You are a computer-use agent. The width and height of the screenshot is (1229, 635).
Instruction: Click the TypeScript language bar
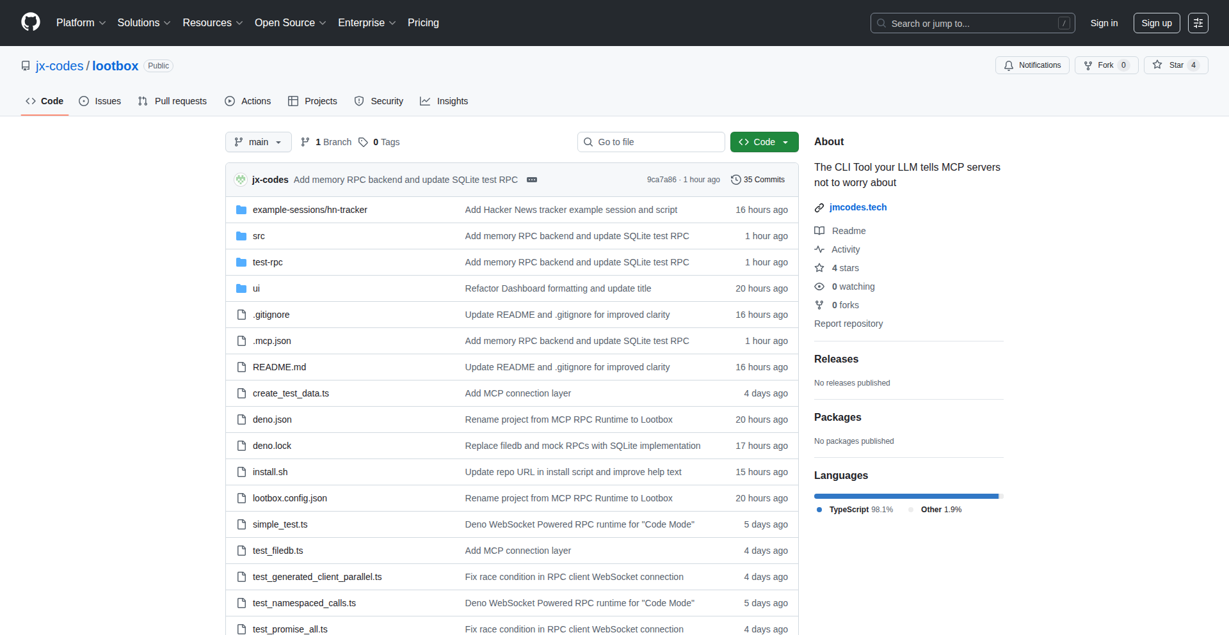(906, 496)
